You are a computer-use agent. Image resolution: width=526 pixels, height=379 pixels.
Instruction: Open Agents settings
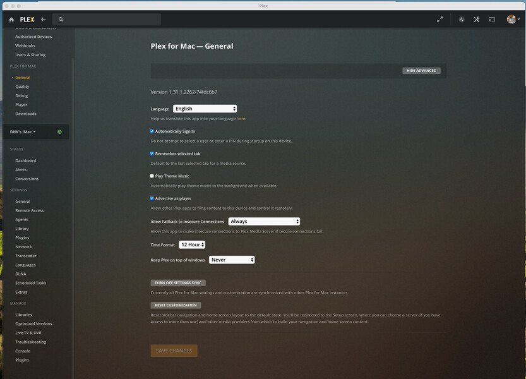[22, 220]
